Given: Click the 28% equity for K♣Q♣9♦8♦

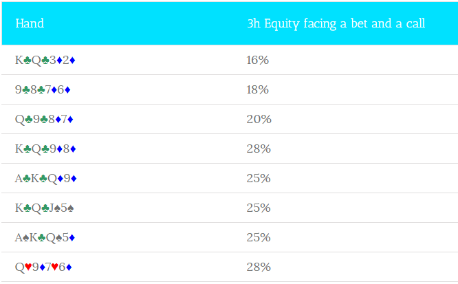Looking at the screenshot, I should coord(259,149).
